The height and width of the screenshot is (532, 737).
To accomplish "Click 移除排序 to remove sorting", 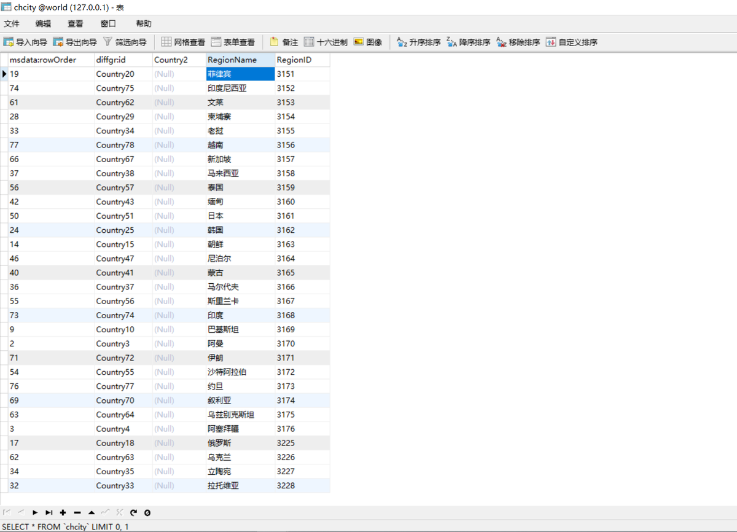I will click(518, 42).
